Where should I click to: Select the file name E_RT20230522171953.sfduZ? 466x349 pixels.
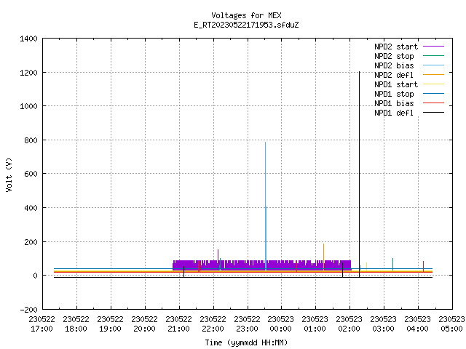point(246,25)
